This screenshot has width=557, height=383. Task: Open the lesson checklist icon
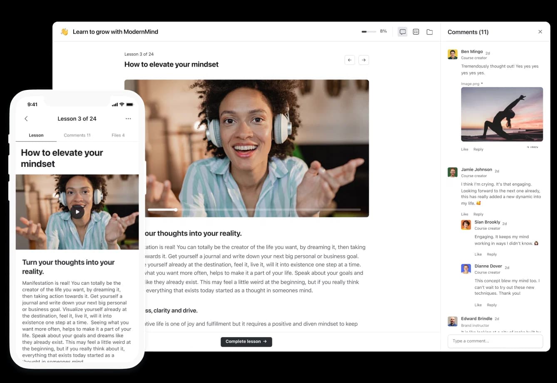click(x=416, y=32)
